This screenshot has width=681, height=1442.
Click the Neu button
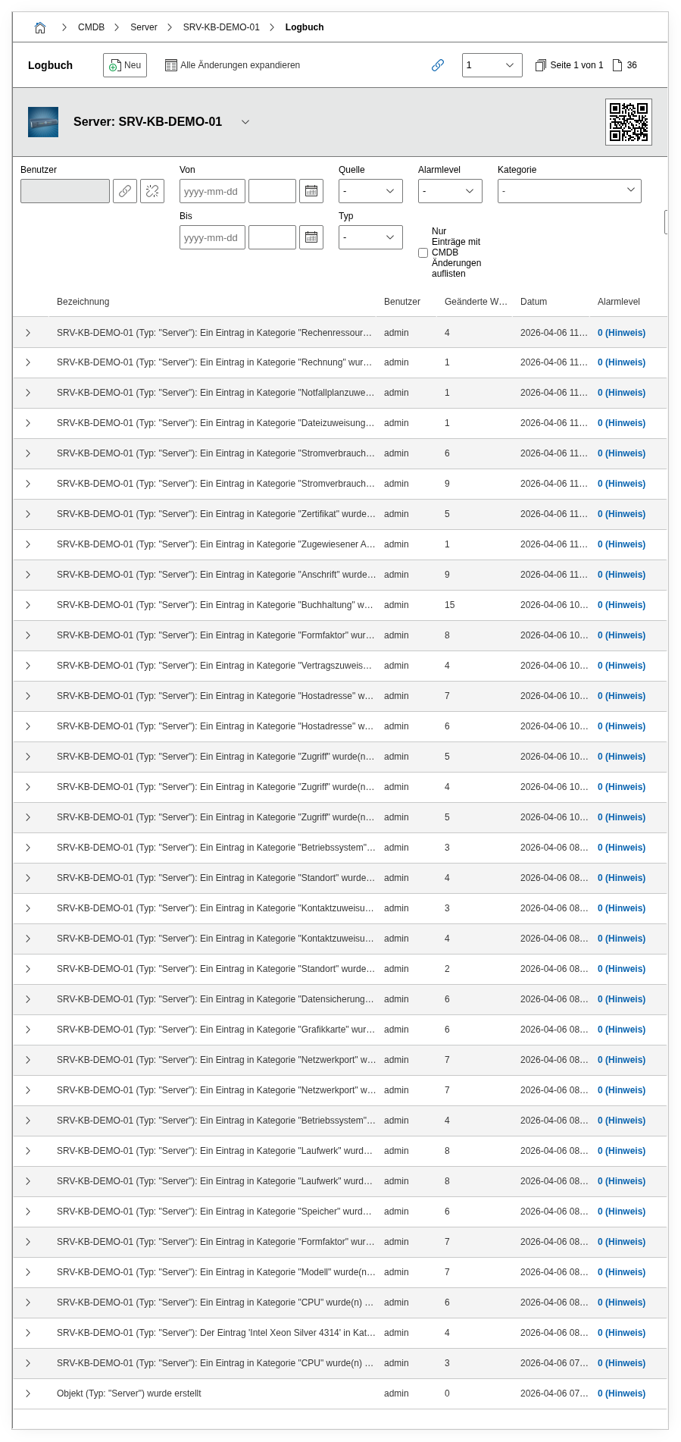coord(125,65)
